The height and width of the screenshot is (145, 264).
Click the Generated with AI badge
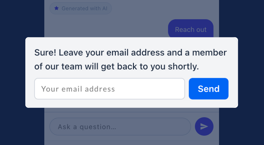80,9
